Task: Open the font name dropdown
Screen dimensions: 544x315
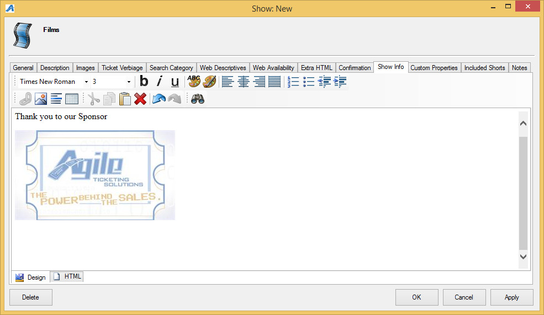Action: click(86, 82)
